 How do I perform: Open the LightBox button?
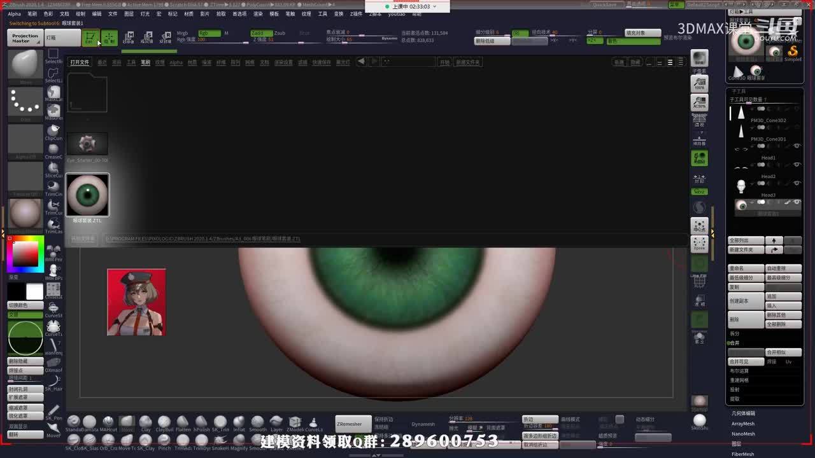62,38
